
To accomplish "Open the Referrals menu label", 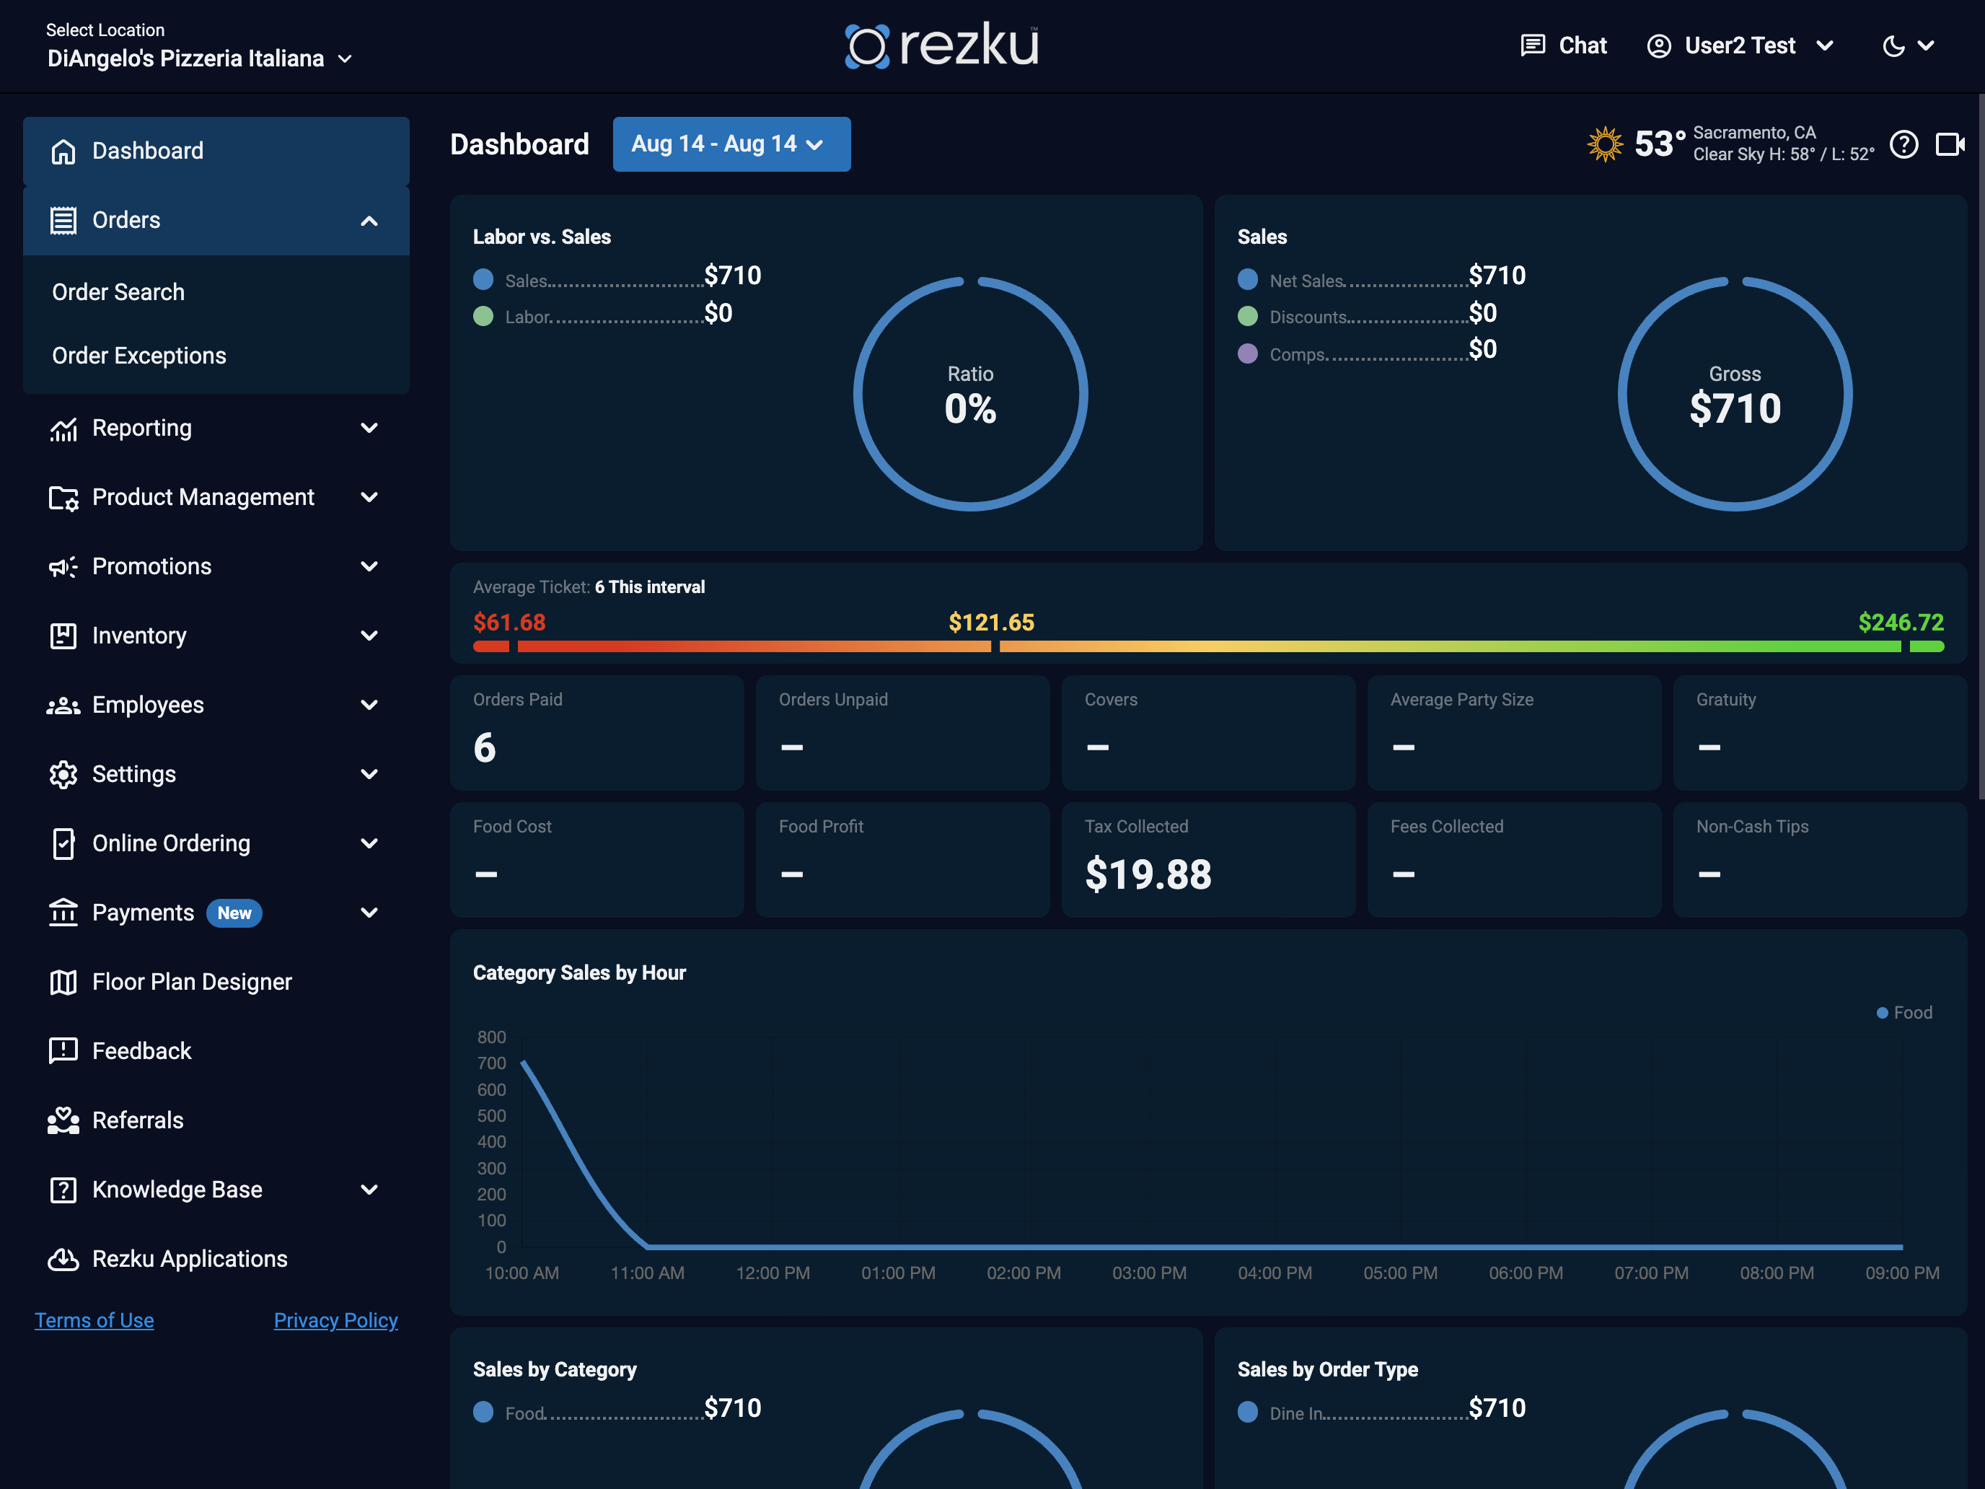I will coord(138,1120).
